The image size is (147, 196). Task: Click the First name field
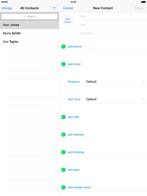[x=113, y=16]
